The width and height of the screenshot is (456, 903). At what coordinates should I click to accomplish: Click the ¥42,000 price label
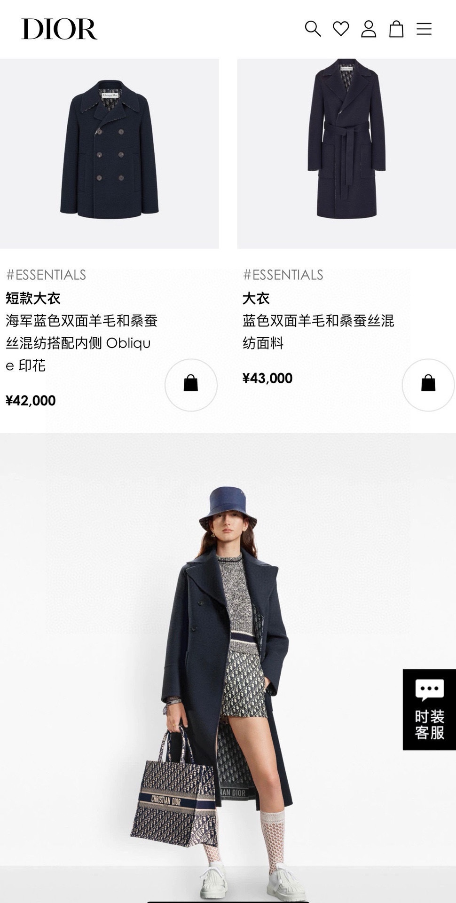pos(31,401)
